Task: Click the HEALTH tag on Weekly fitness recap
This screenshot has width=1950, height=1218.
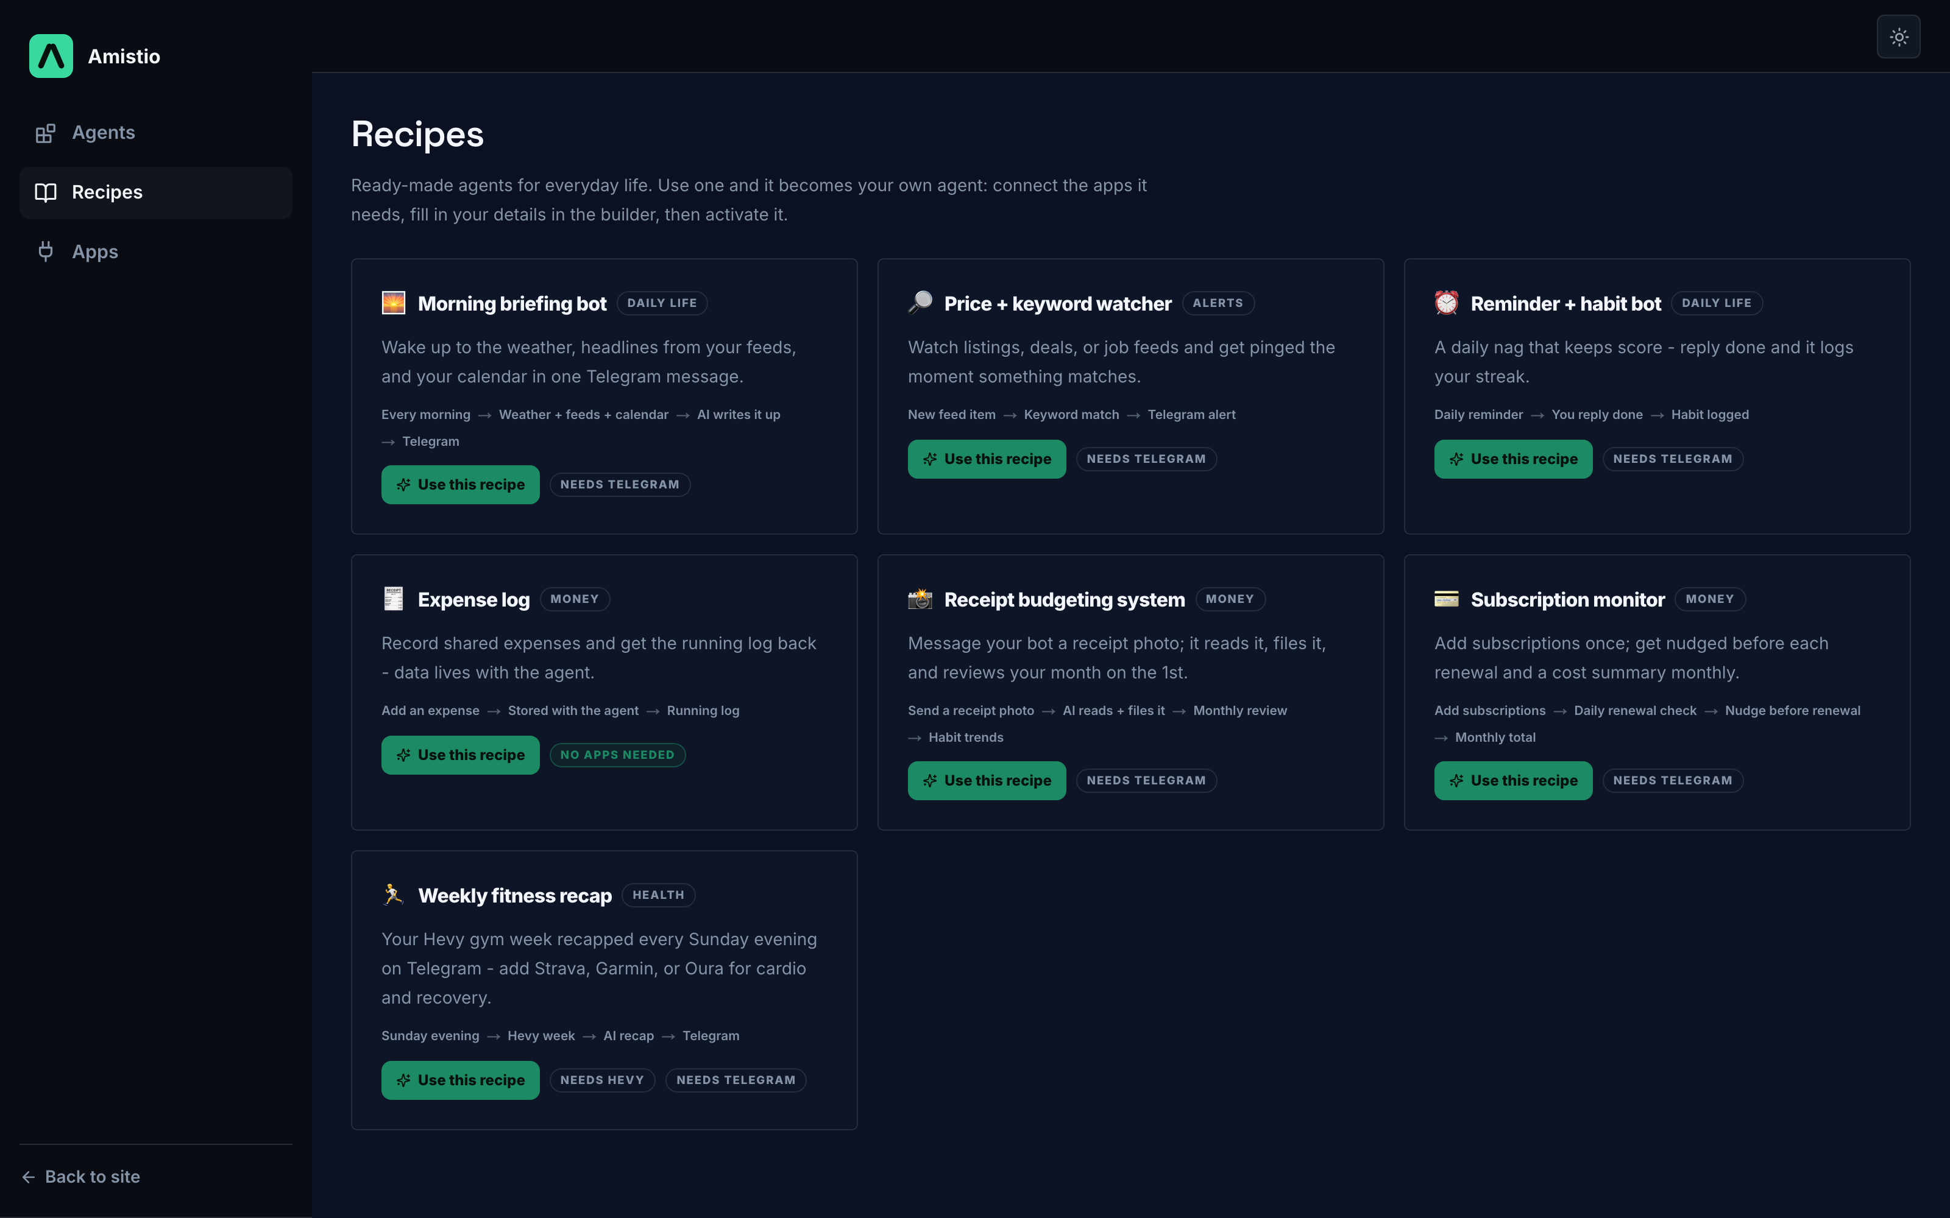Action: click(x=658, y=895)
